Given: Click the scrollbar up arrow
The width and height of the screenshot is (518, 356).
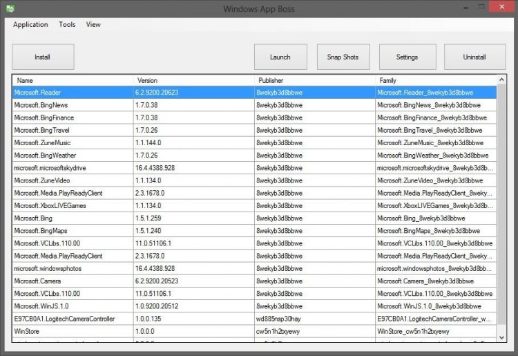Looking at the screenshot, I should point(501,79).
